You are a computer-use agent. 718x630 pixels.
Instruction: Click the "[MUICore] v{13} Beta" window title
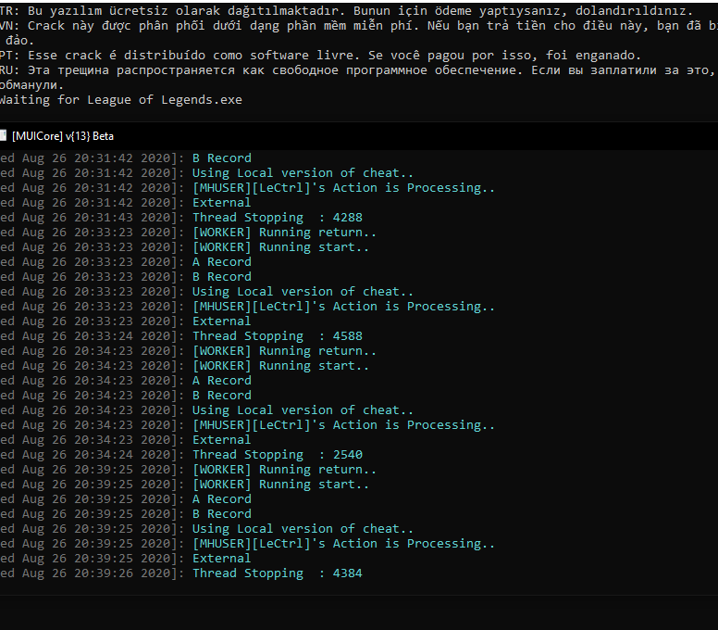(x=63, y=136)
